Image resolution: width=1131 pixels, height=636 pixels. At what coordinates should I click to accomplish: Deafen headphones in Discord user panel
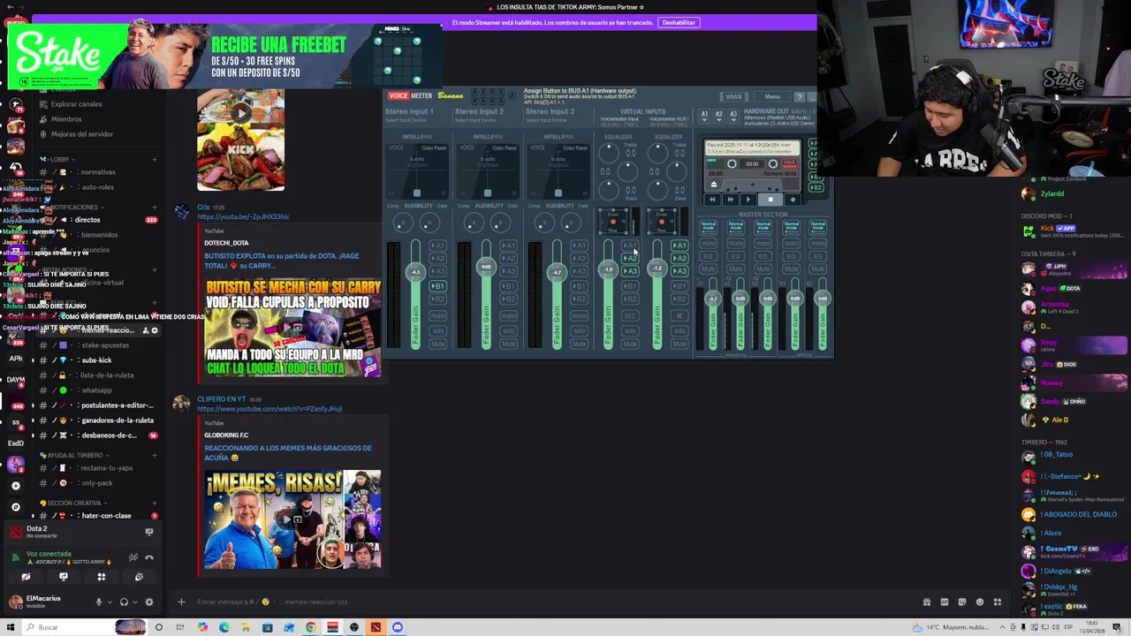coord(124,602)
